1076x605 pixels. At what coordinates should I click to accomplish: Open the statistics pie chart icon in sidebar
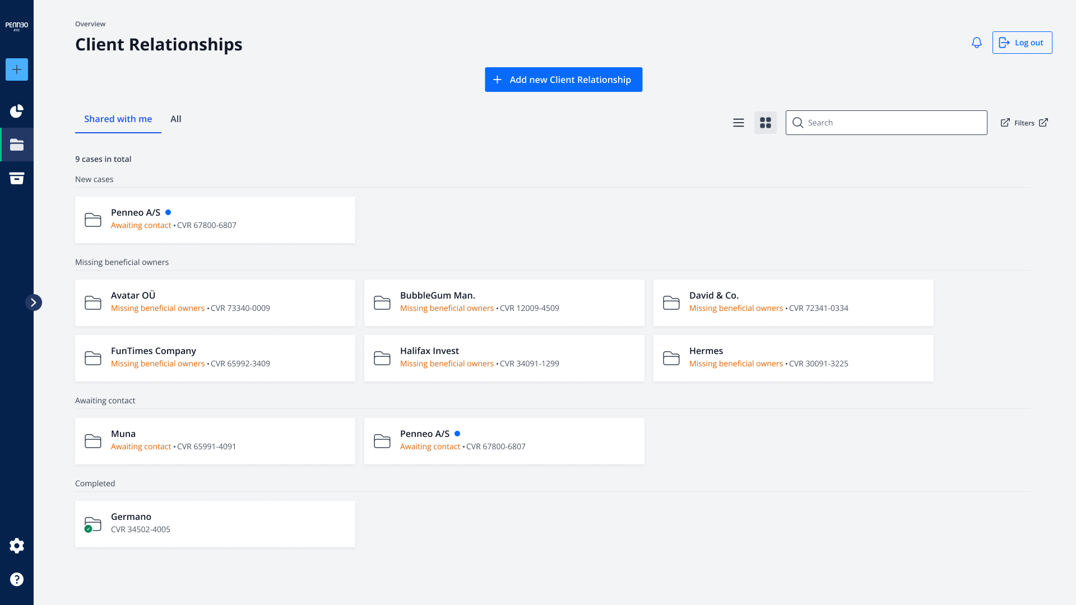(17, 111)
